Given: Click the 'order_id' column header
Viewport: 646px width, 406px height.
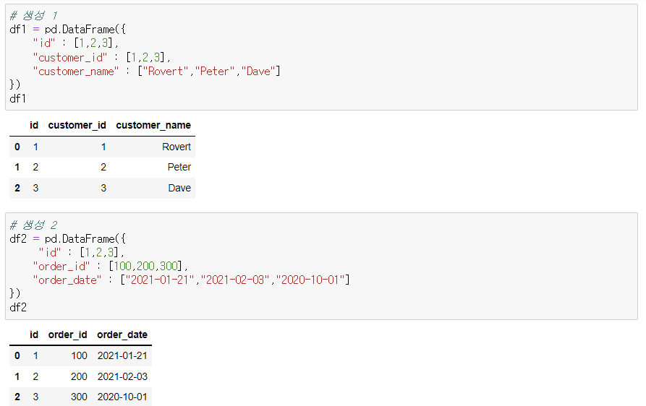Looking at the screenshot, I should click(67, 334).
